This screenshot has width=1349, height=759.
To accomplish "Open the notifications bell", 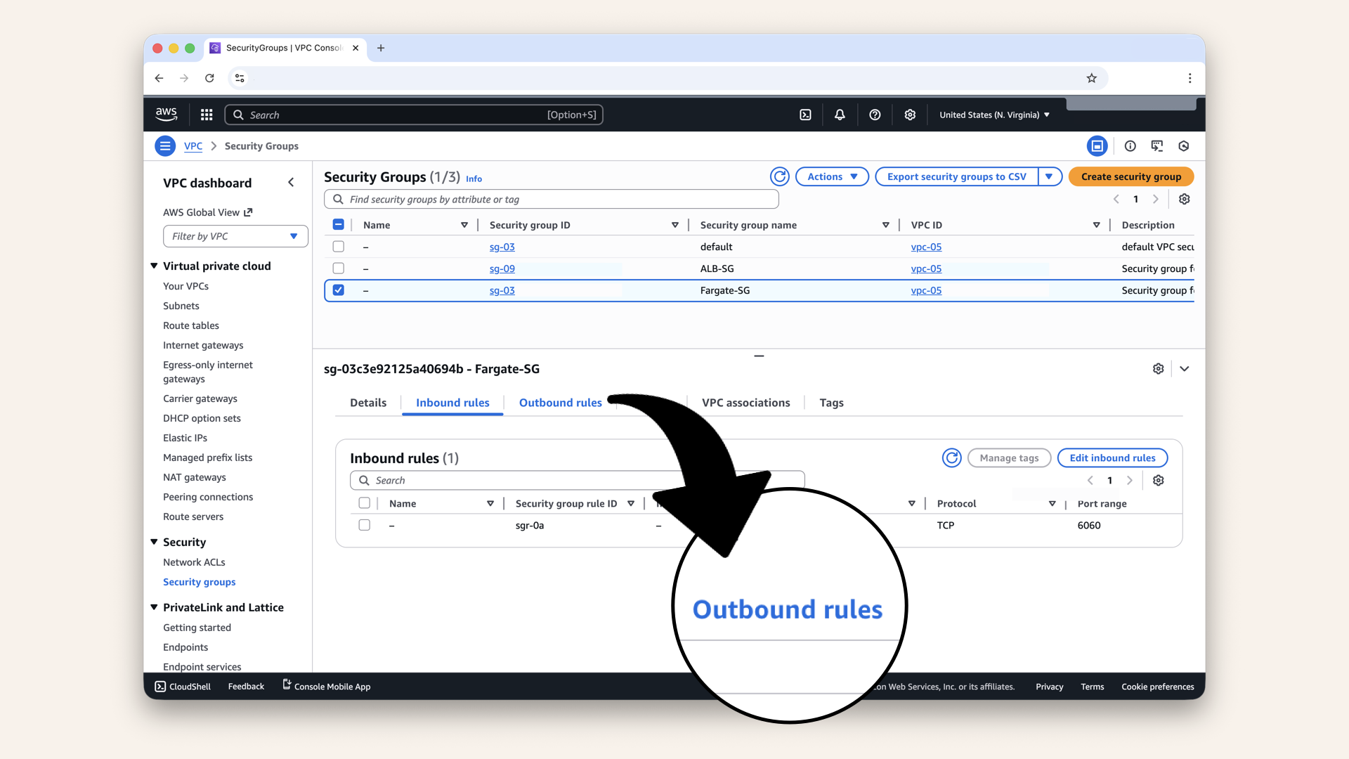I will coord(840,114).
